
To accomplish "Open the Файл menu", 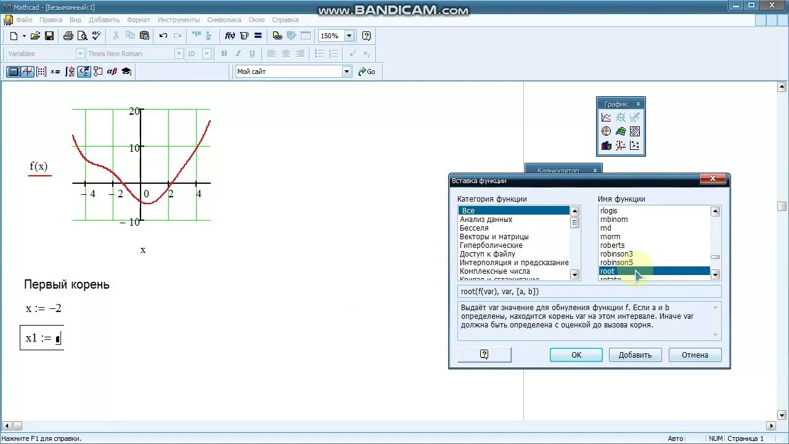I will click(x=24, y=20).
